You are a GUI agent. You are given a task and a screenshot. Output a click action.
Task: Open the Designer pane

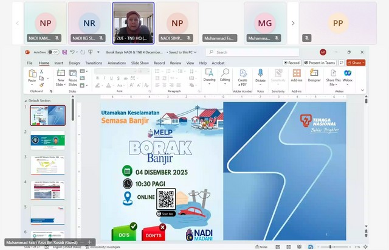point(314,75)
